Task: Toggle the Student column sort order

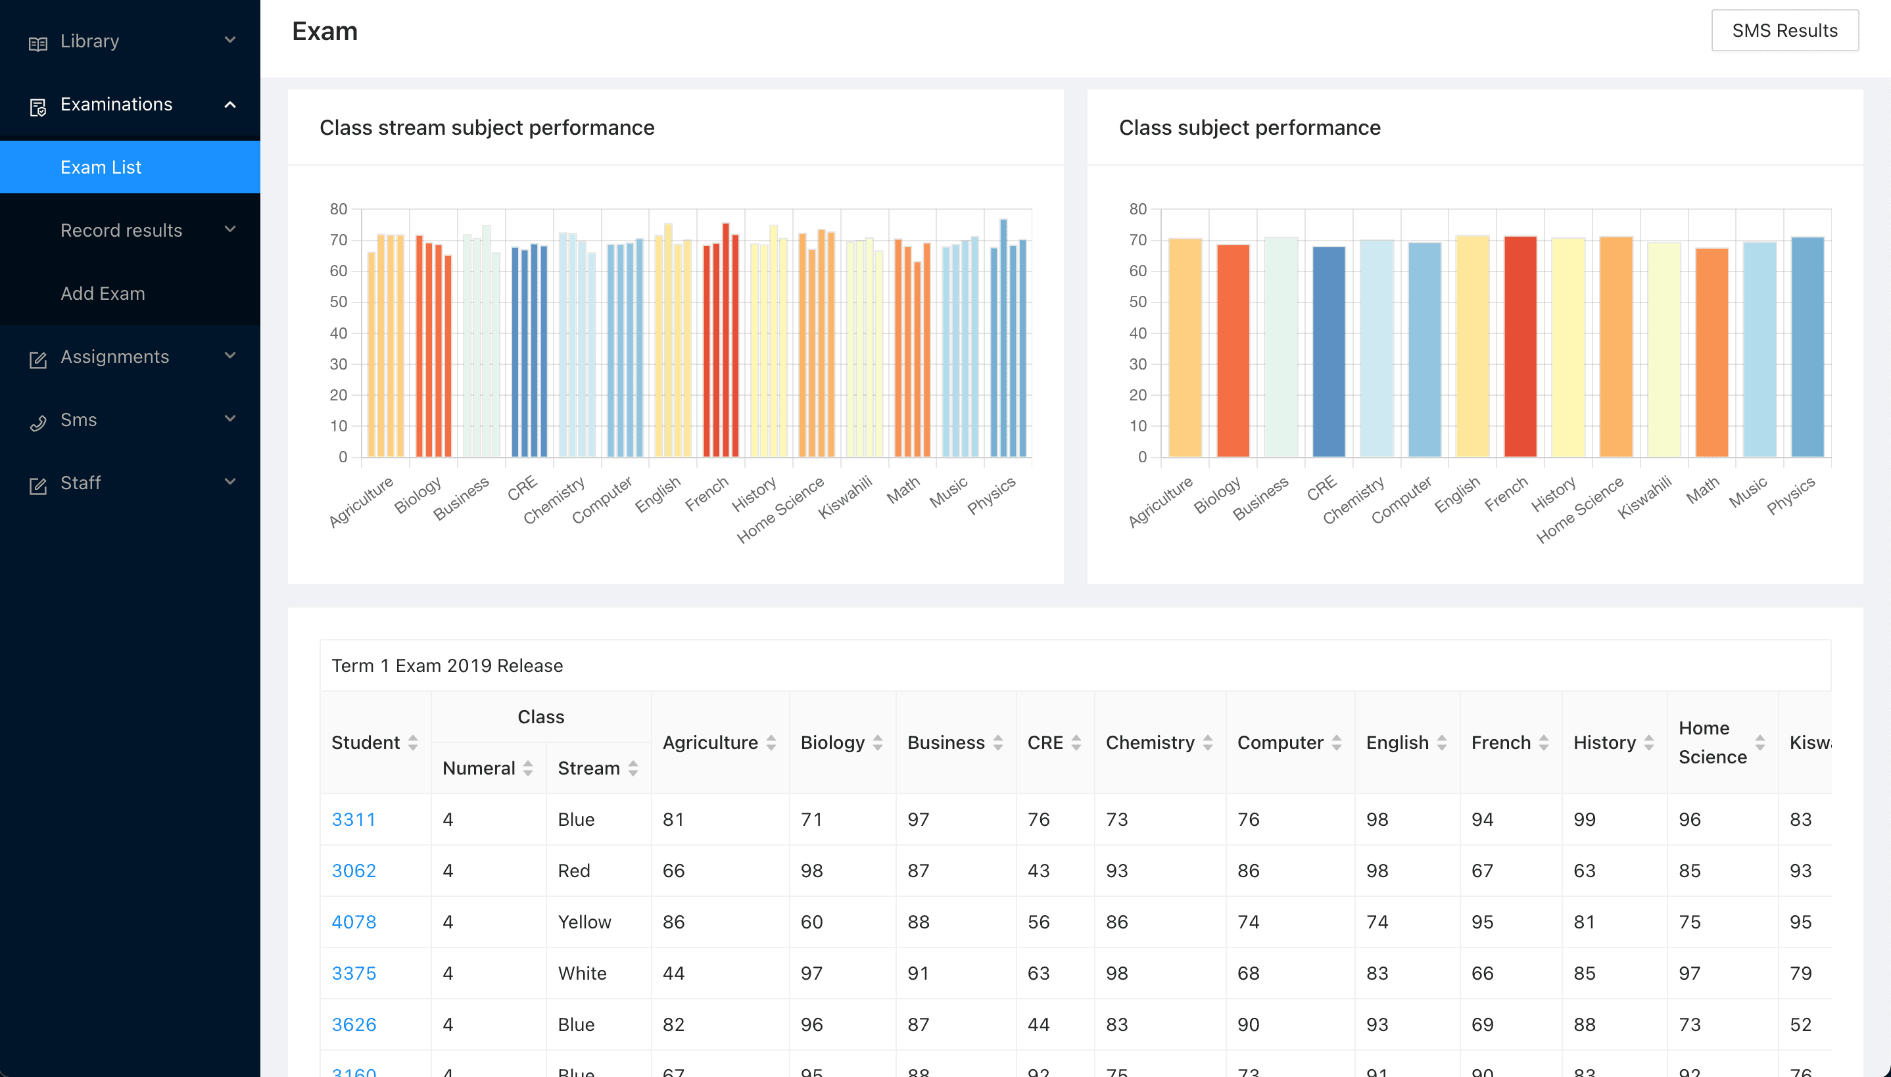Action: [x=413, y=743]
